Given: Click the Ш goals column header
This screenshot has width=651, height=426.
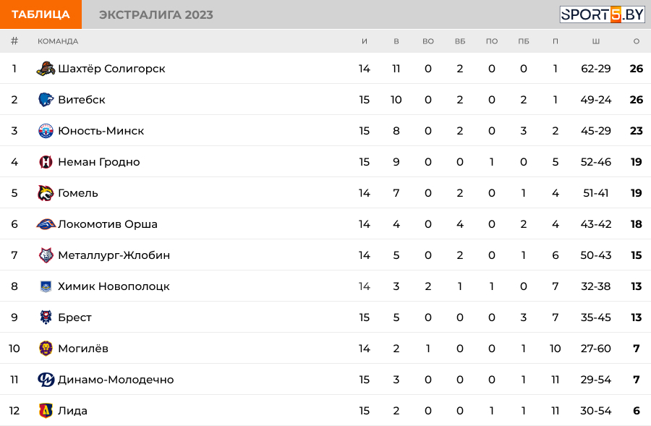Looking at the screenshot, I should 596,41.
